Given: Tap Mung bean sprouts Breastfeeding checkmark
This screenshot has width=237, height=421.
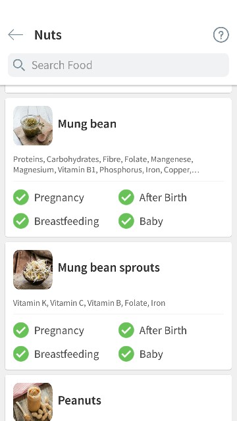Looking at the screenshot, I should tap(21, 354).
